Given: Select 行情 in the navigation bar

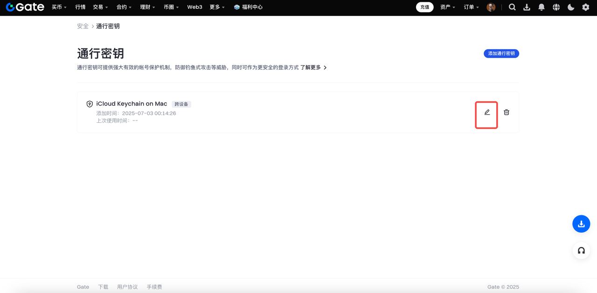Looking at the screenshot, I should coord(80,7).
